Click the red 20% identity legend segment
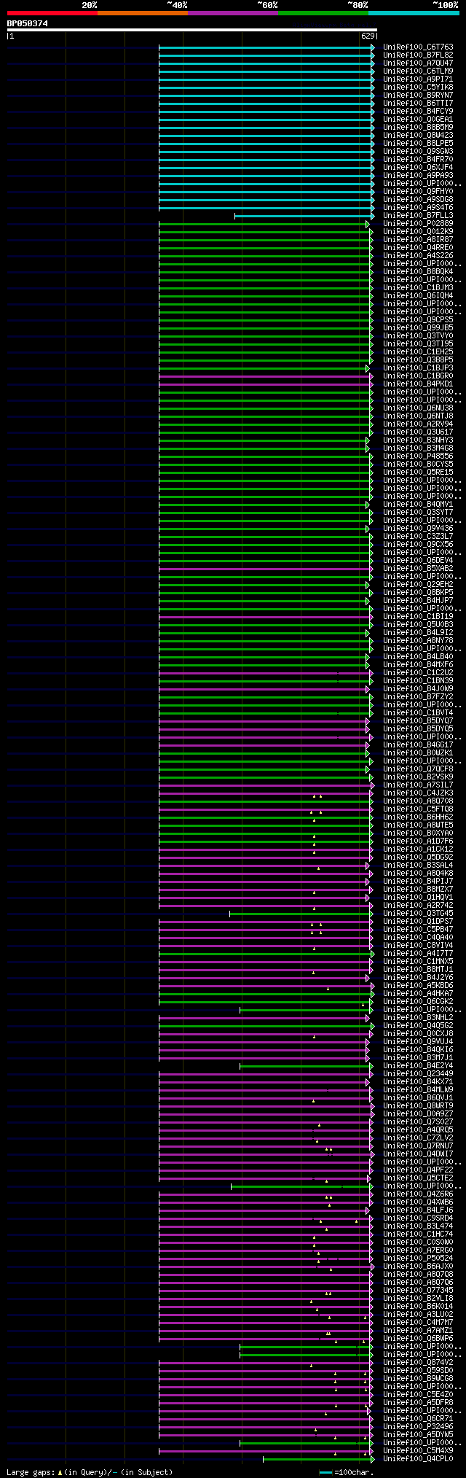Screen dimensions: 466x1478 point(52,13)
